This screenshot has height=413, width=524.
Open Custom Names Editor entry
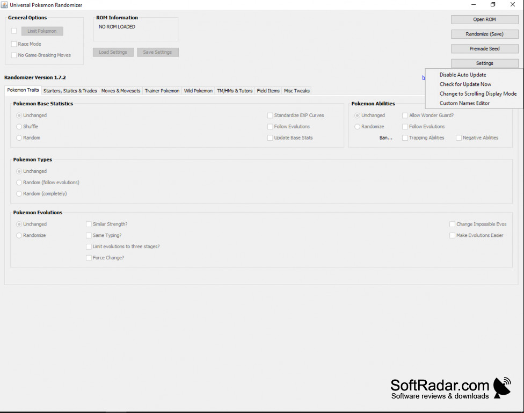(464, 103)
